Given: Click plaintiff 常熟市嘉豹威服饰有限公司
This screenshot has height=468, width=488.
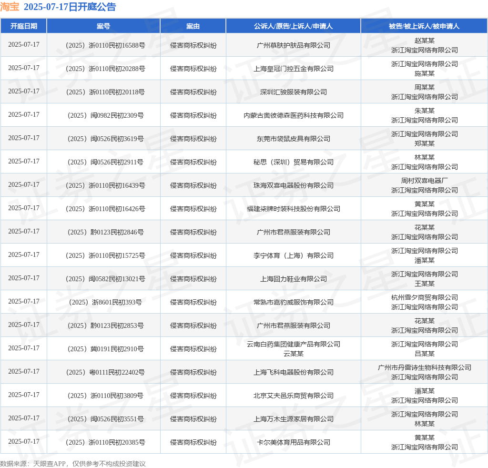Looking at the screenshot, I should [293, 302].
